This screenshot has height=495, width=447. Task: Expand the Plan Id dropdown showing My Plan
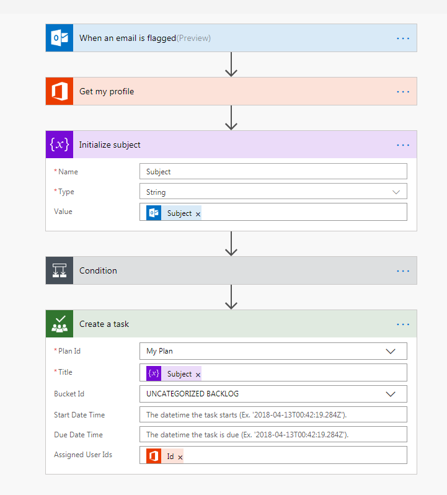[391, 351]
